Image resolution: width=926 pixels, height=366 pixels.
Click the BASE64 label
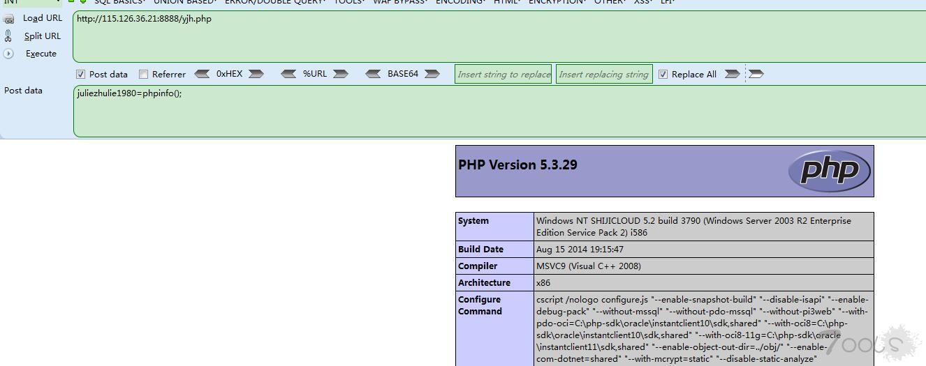pos(403,74)
